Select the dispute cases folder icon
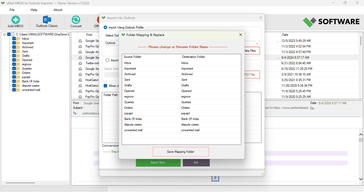Viewport: 364px width, 192px height. (18, 86)
